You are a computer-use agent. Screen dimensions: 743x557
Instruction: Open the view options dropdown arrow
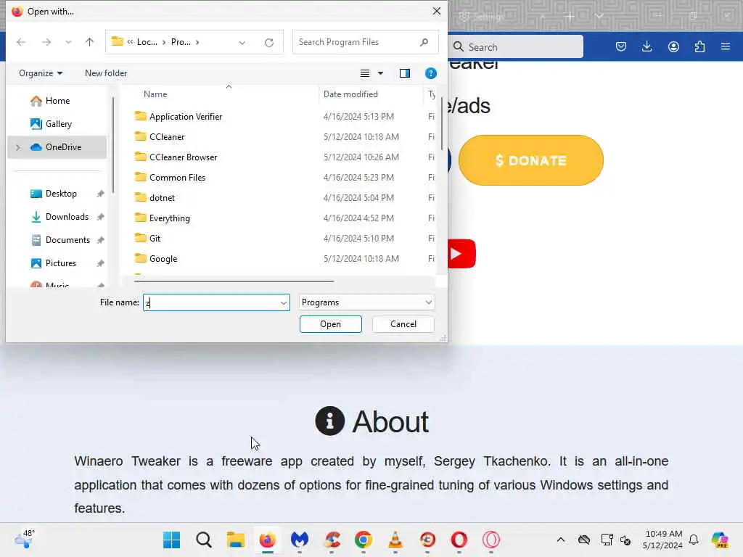(x=380, y=73)
